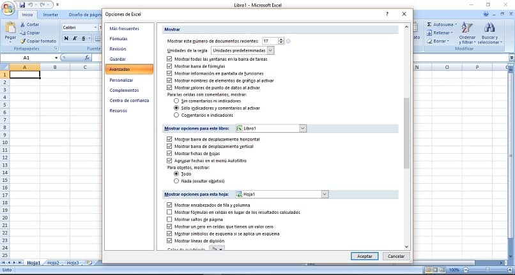Viewport: 515px width, 275px height.
Task: Save workbook via Quick Access icon
Action: pyautogui.click(x=22, y=5)
